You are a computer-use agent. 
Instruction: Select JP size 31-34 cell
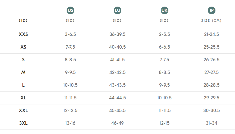pyautogui.click(x=211, y=123)
